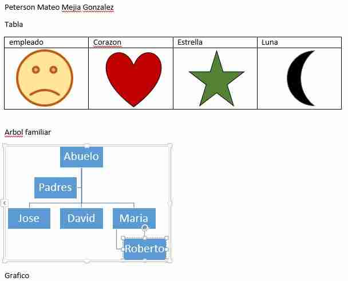Select the black crescent moon shape

[300, 78]
